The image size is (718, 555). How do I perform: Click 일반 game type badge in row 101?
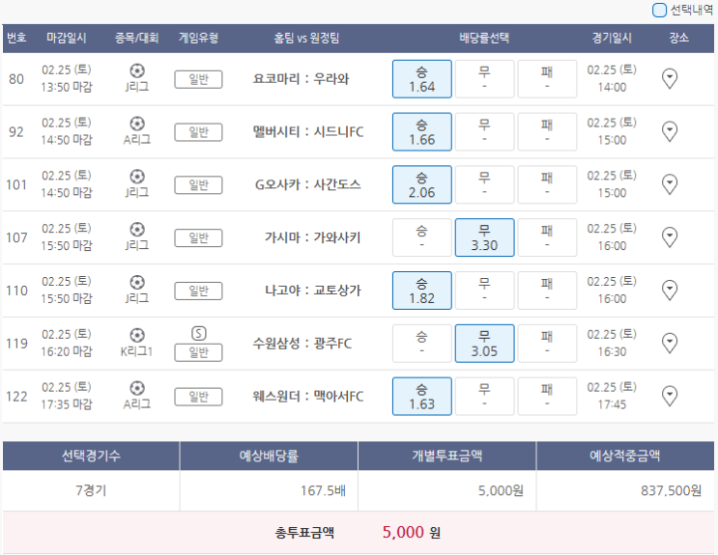click(198, 185)
